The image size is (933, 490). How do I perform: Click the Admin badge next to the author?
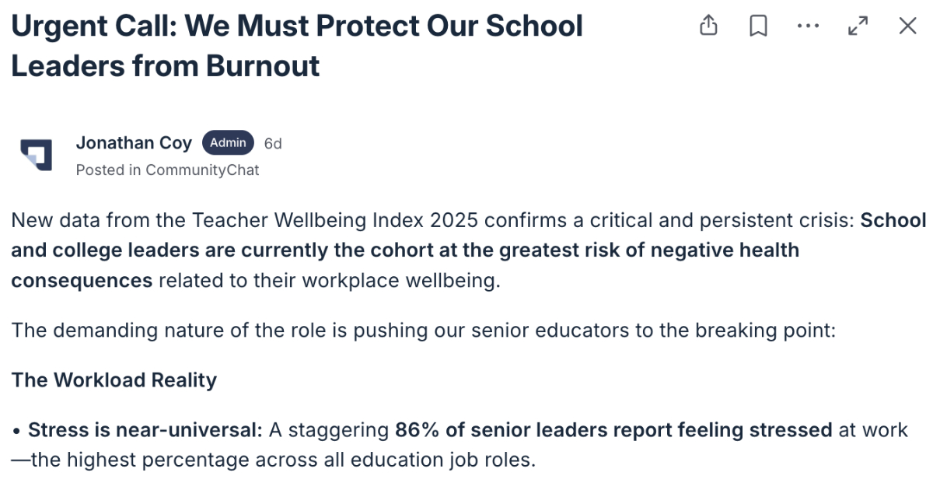coord(228,142)
